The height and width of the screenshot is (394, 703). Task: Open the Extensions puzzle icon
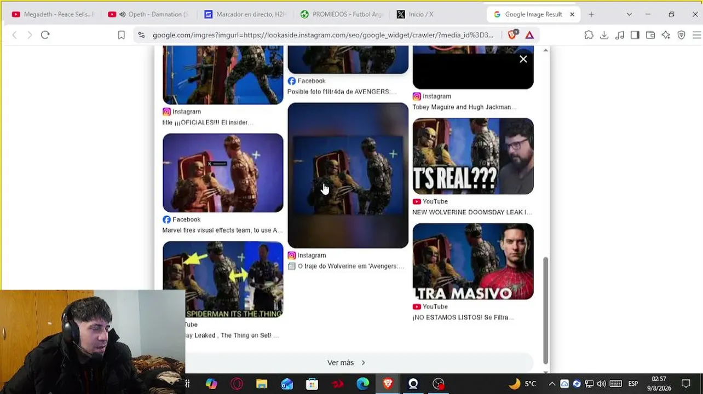(x=589, y=35)
